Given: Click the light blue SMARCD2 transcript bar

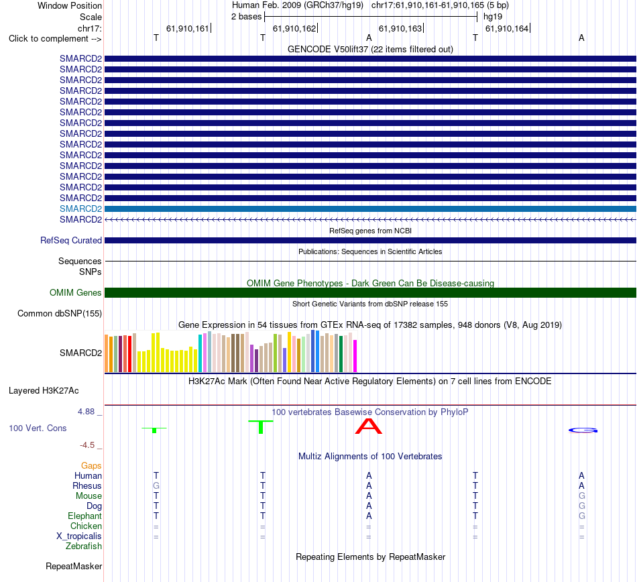Looking at the screenshot, I should (x=370, y=209).
